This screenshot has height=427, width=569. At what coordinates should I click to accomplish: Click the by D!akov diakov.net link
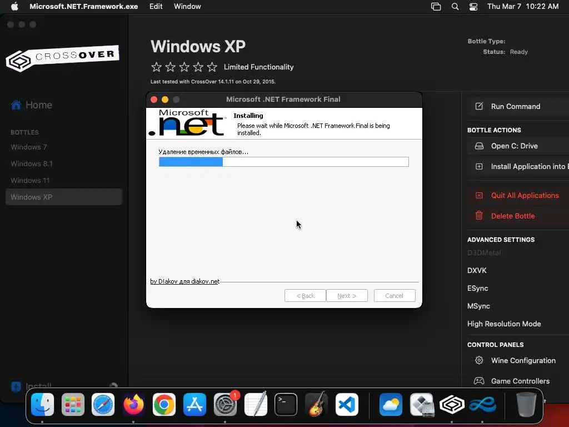tap(184, 281)
